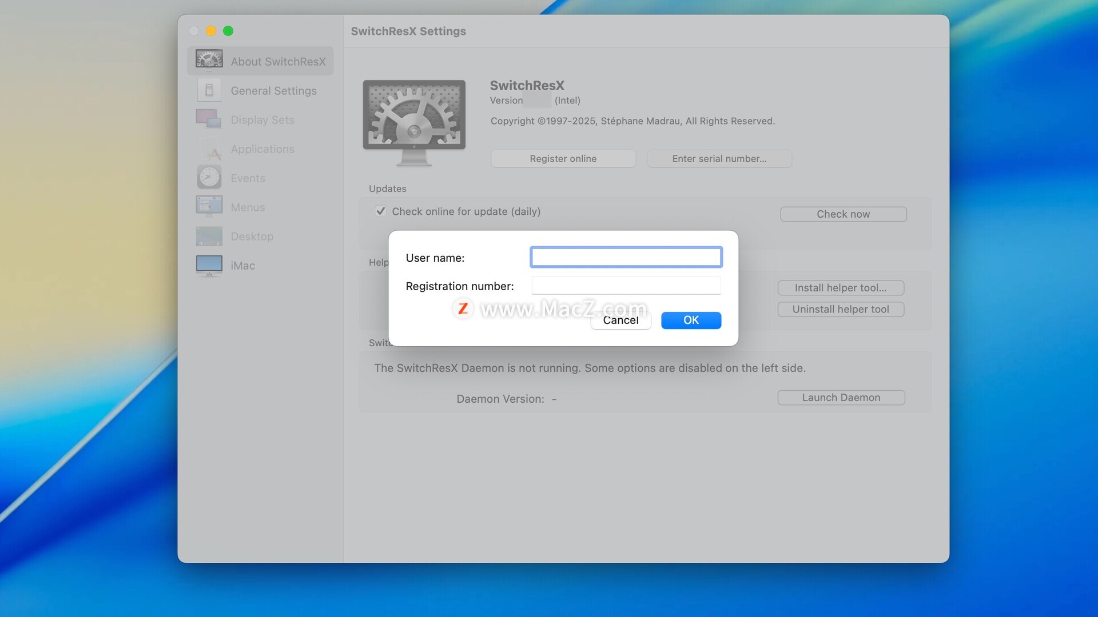
Task: Dismiss the dialog with Cancel
Action: tap(621, 320)
